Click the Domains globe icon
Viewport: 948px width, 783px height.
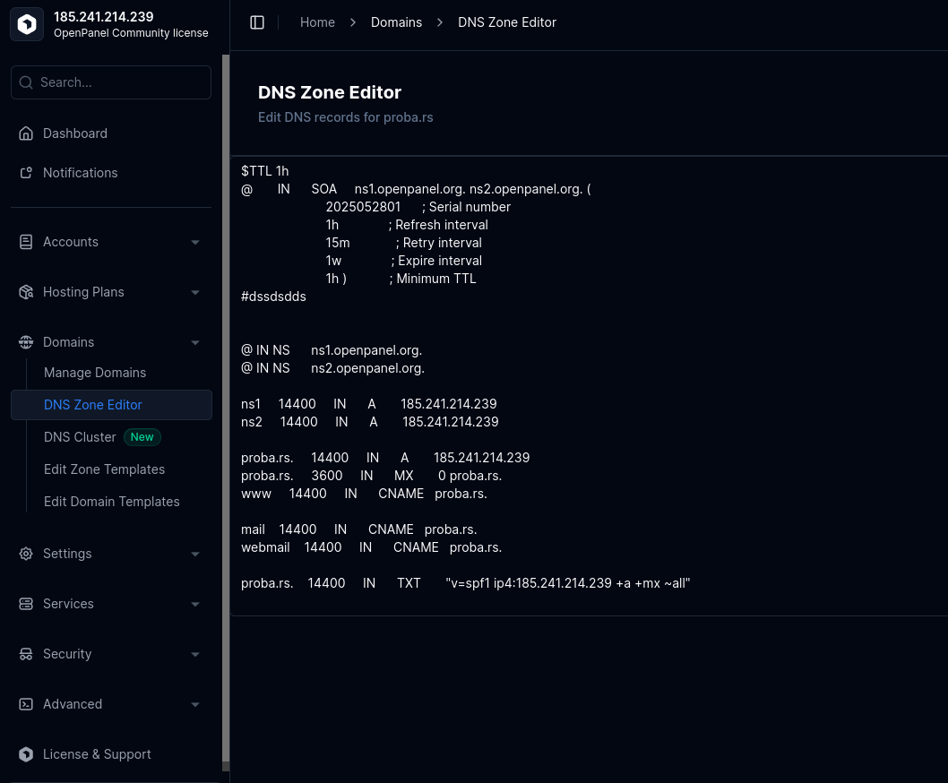pyautogui.click(x=26, y=342)
